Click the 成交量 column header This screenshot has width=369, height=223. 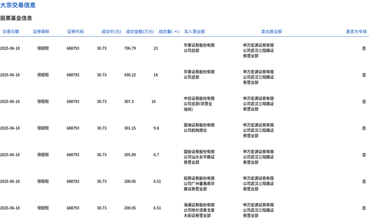pos(169,32)
